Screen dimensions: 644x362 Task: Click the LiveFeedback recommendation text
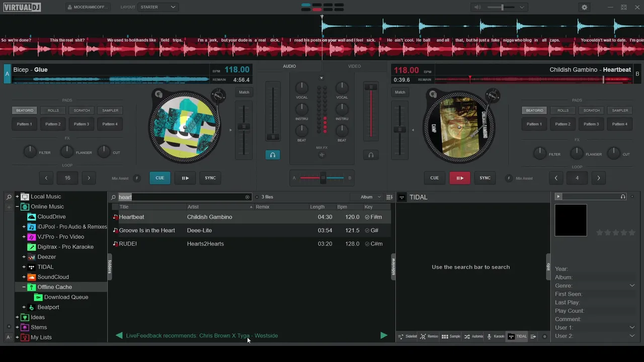click(x=202, y=335)
